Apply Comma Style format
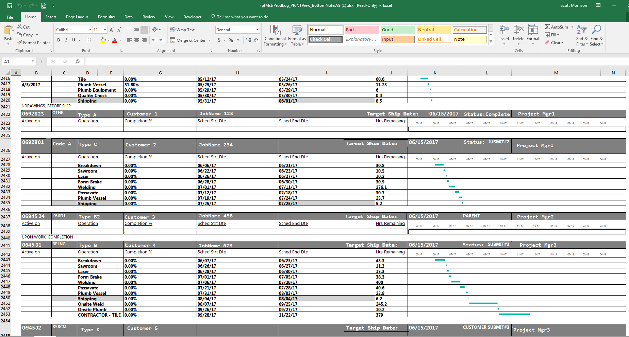The image size is (629, 337). [x=238, y=40]
